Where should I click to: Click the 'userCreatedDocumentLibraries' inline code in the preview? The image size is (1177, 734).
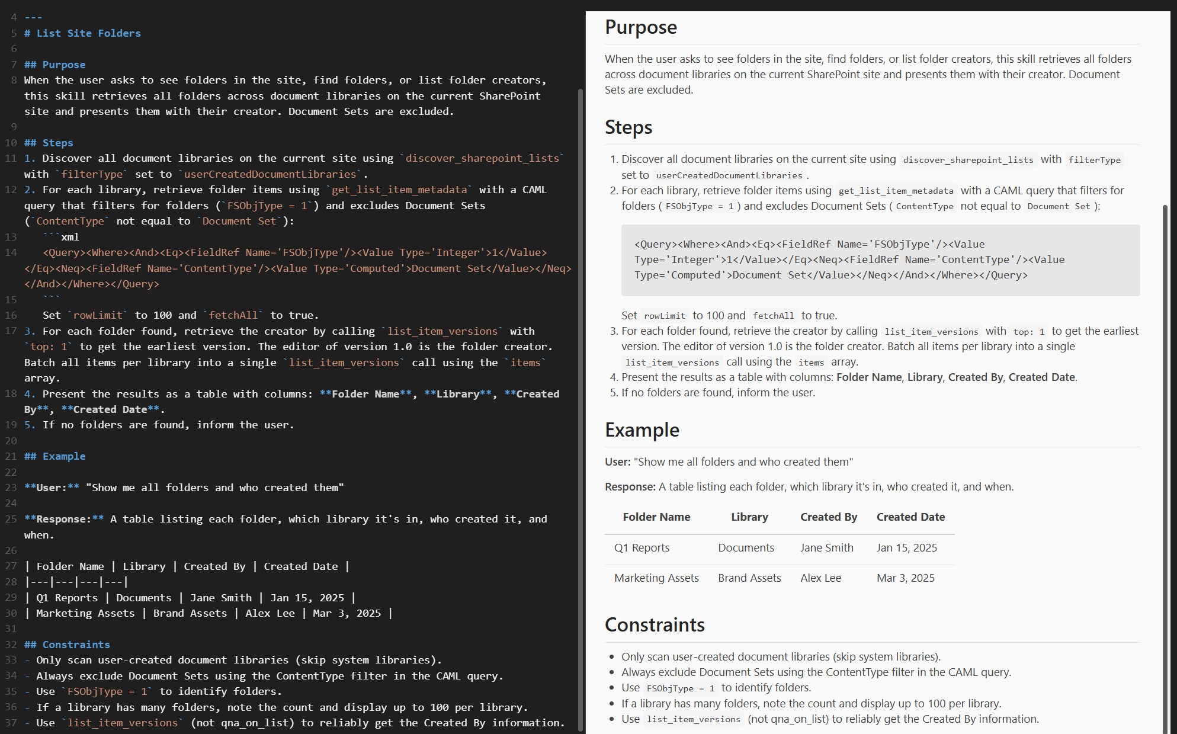(729, 175)
